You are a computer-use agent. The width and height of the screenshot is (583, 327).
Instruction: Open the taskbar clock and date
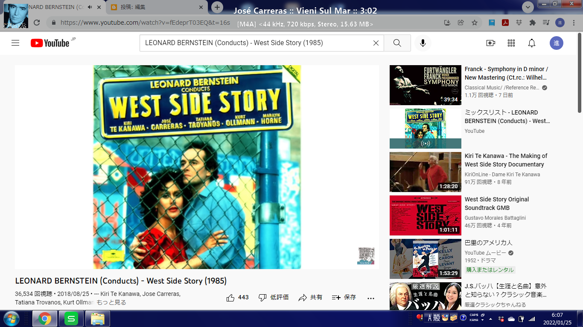[x=557, y=318]
